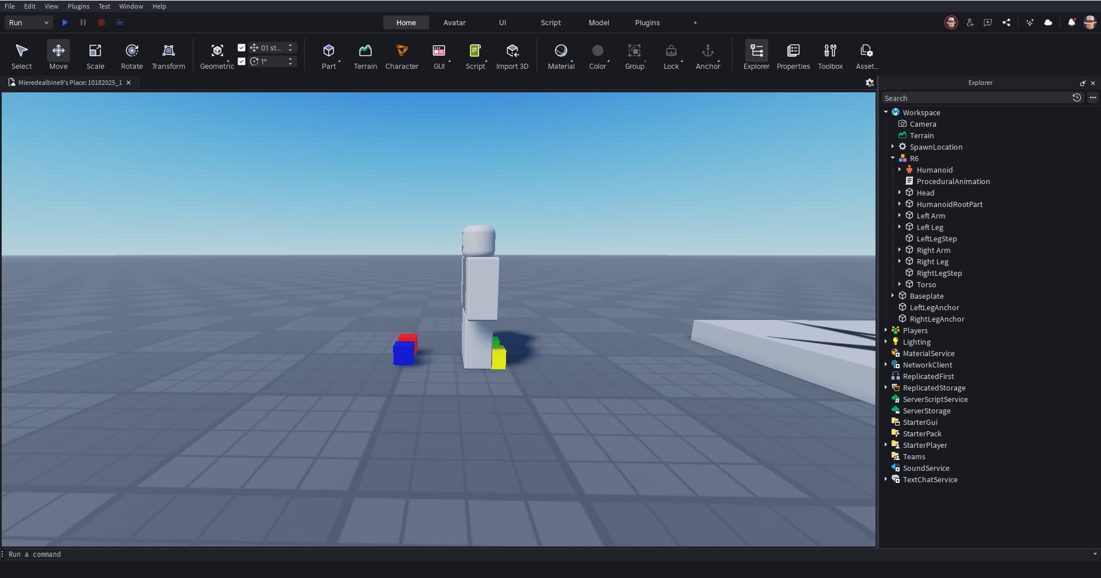
Task: Switch to the Avatar tab
Action: [x=454, y=22]
